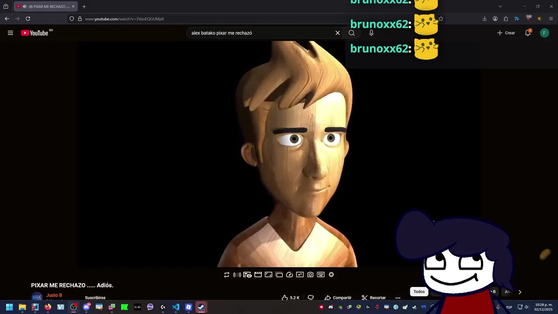Open more actions three-dot menu under video

click(398, 298)
